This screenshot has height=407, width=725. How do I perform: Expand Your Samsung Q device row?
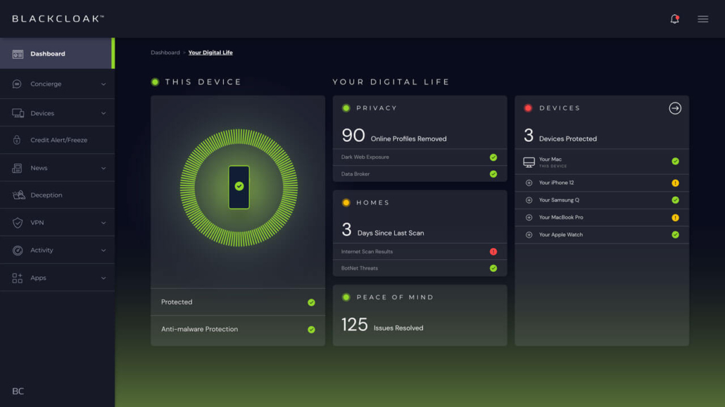coord(529,200)
